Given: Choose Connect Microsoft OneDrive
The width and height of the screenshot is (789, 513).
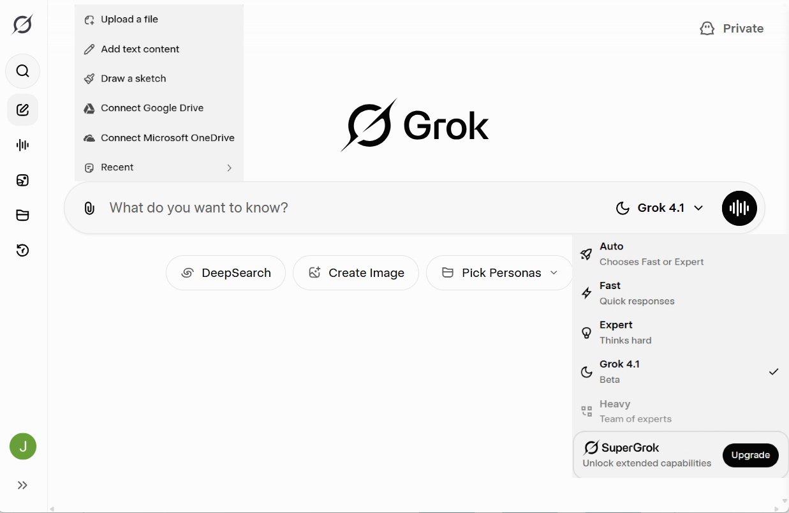Looking at the screenshot, I should [x=159, y=138].
